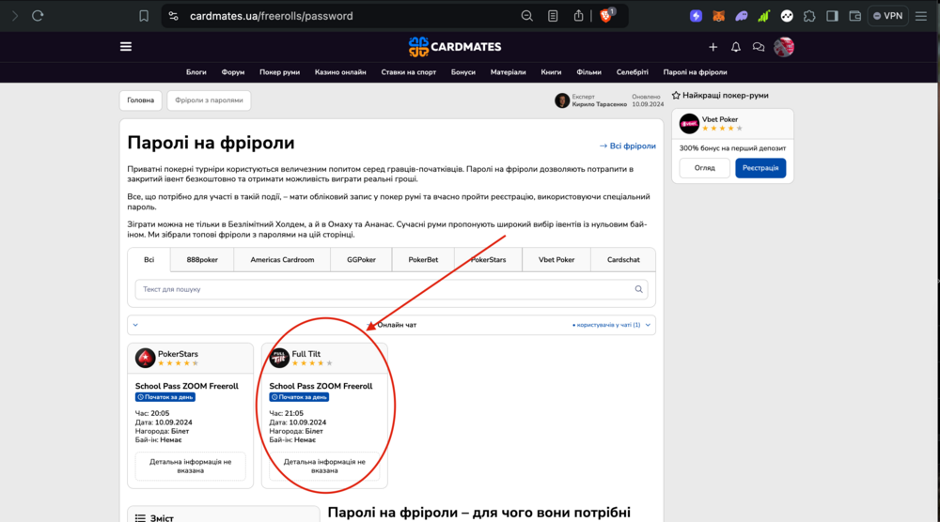Screen dimensions: 940x522
Task: Click the browser reload icon
Action: click(x=38, y=16)
